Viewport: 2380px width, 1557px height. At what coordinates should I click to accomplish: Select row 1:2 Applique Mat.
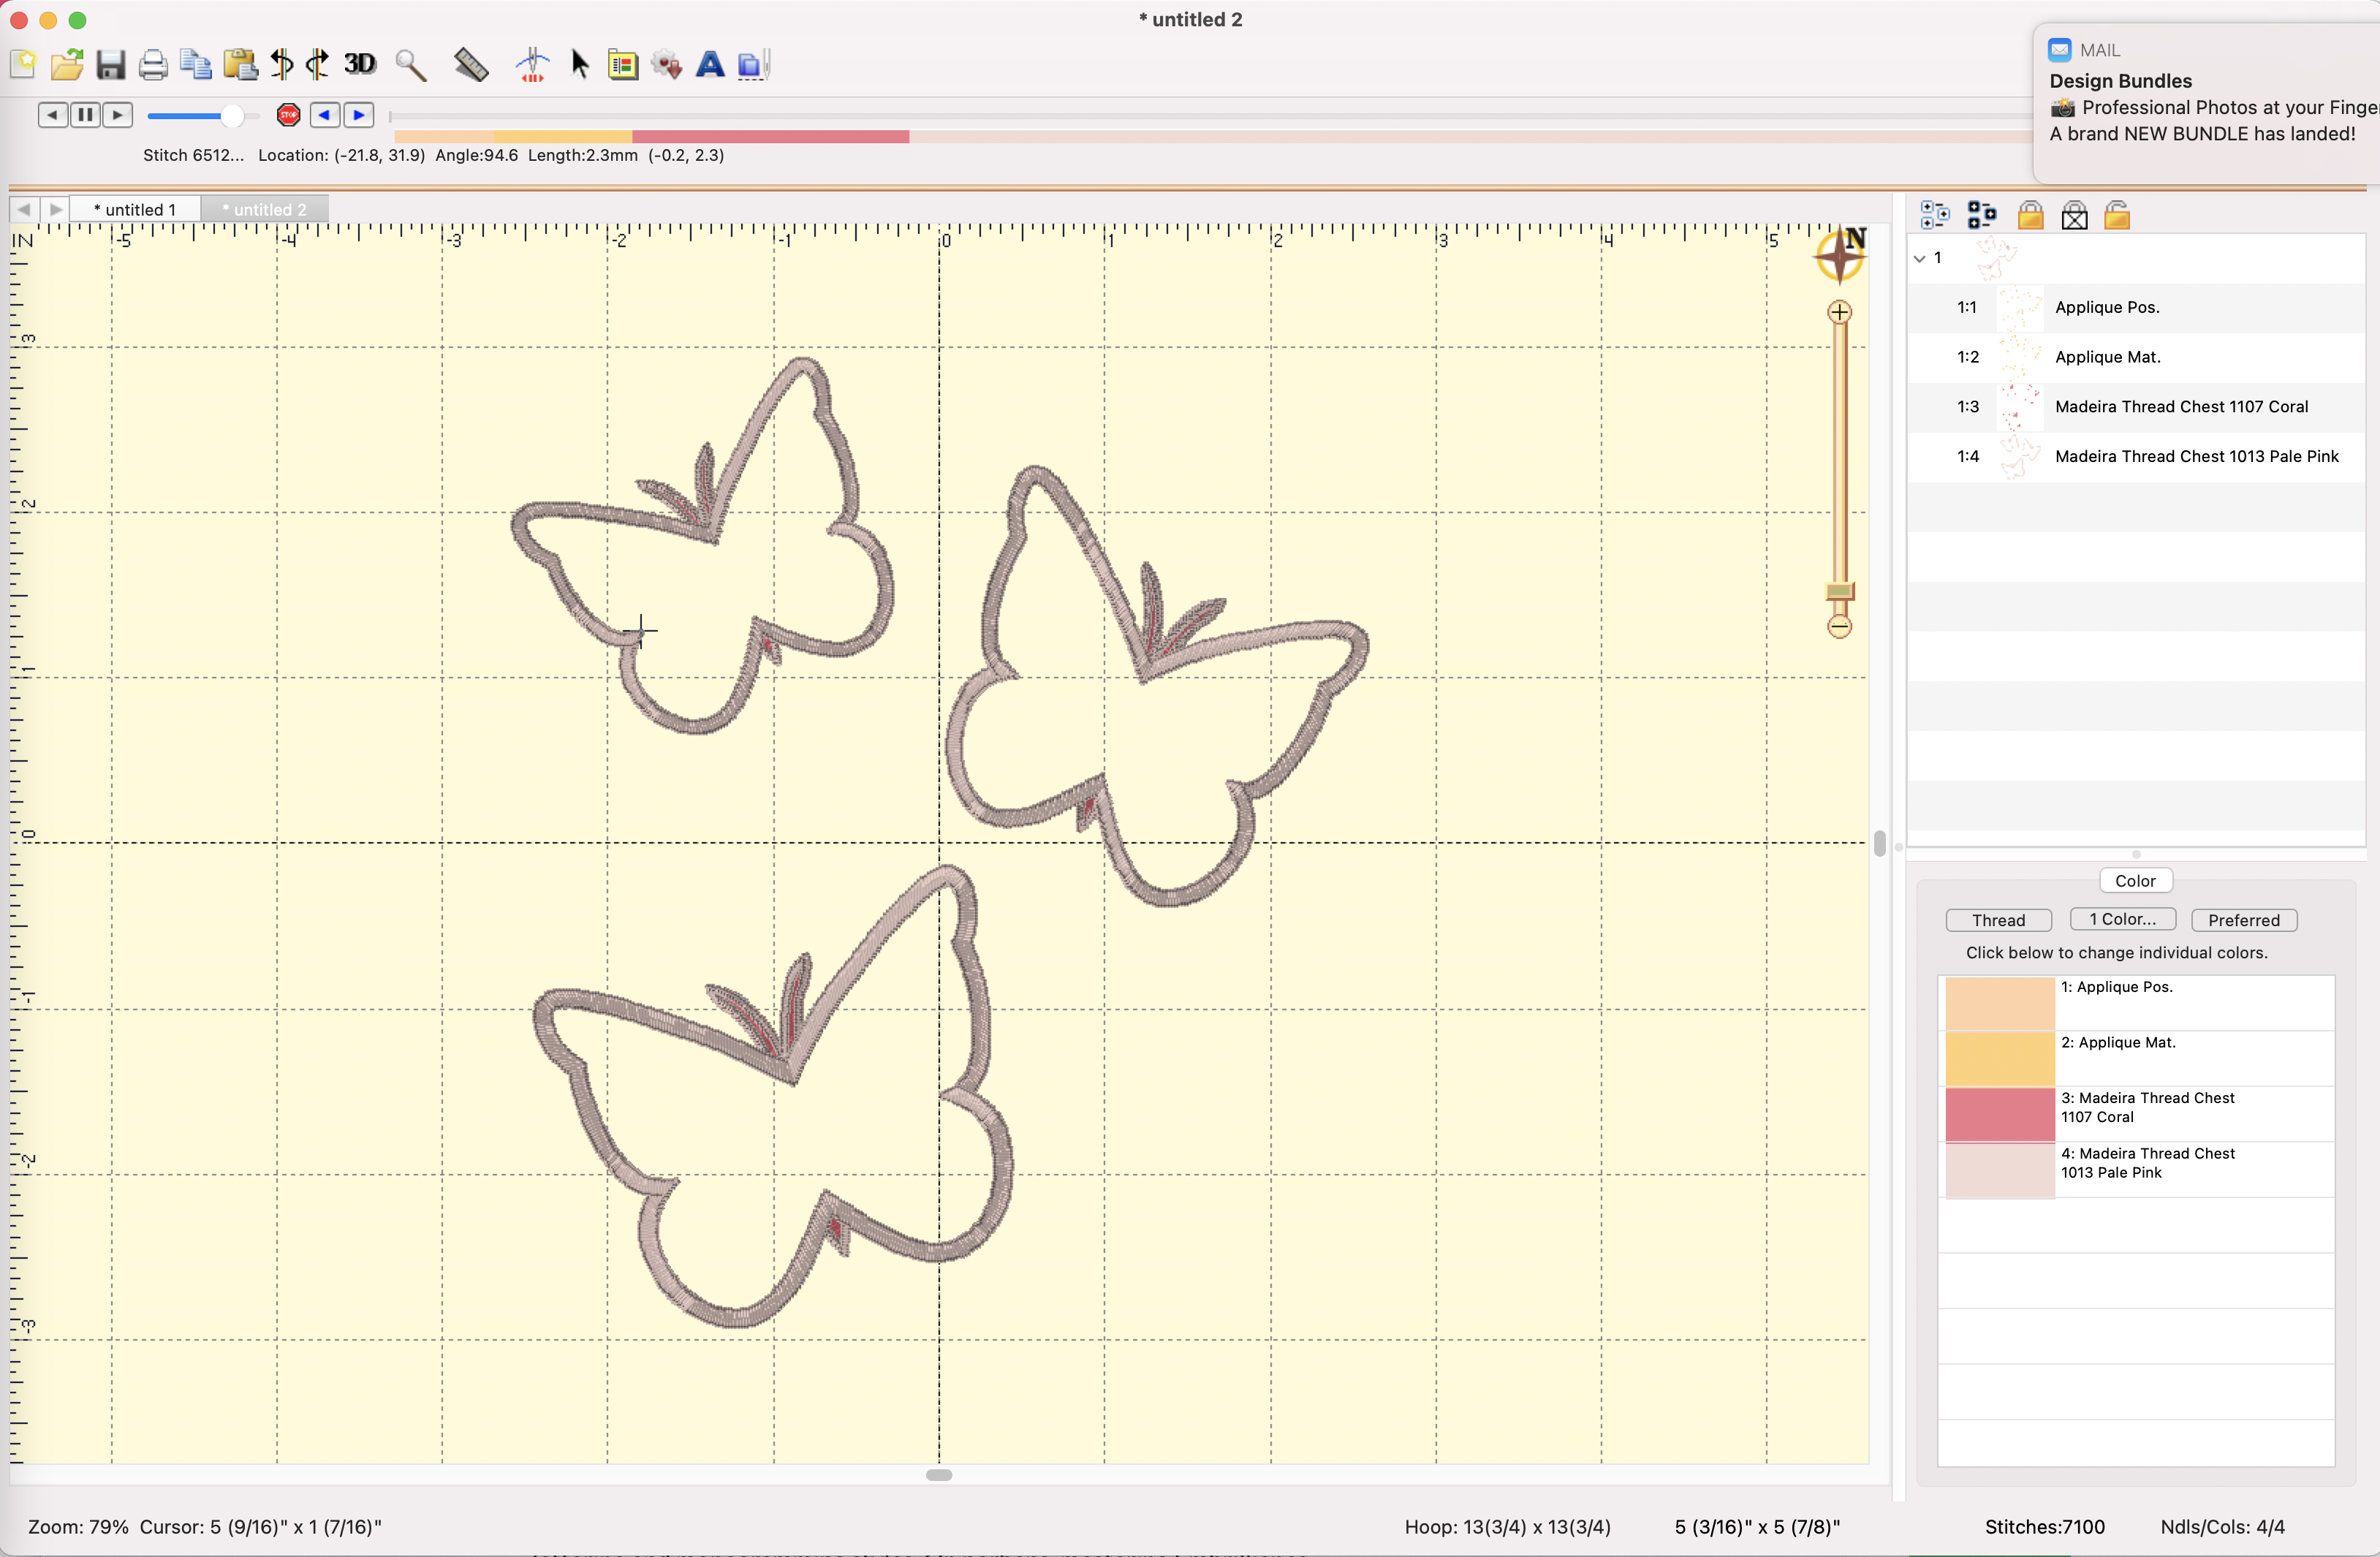click(2136, 357)
